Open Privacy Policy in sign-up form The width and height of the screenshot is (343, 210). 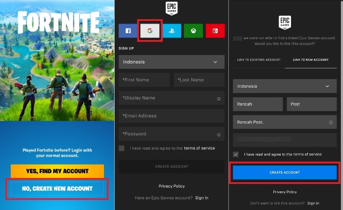point(171,186)
